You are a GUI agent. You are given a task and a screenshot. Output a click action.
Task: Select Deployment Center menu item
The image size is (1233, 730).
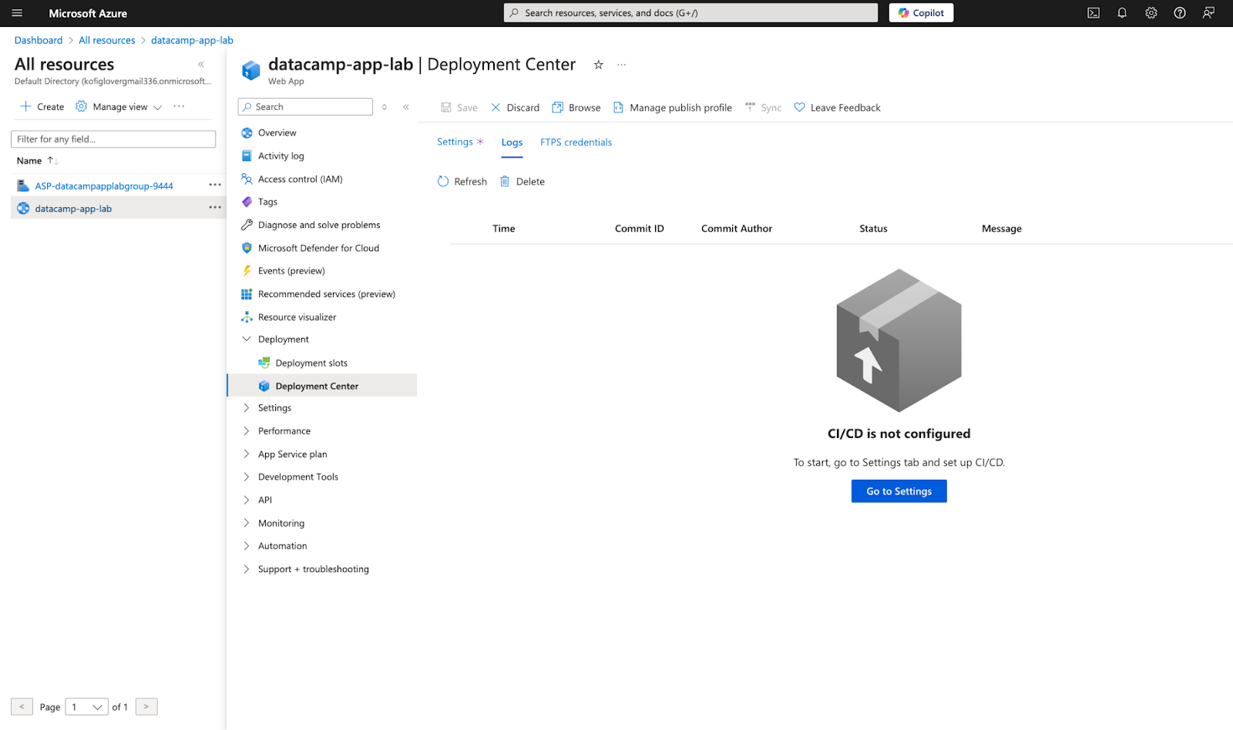coord(322,386)
